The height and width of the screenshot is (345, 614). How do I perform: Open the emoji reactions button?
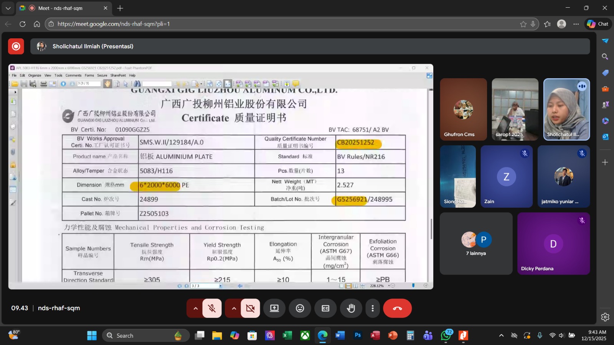(300, 308)
